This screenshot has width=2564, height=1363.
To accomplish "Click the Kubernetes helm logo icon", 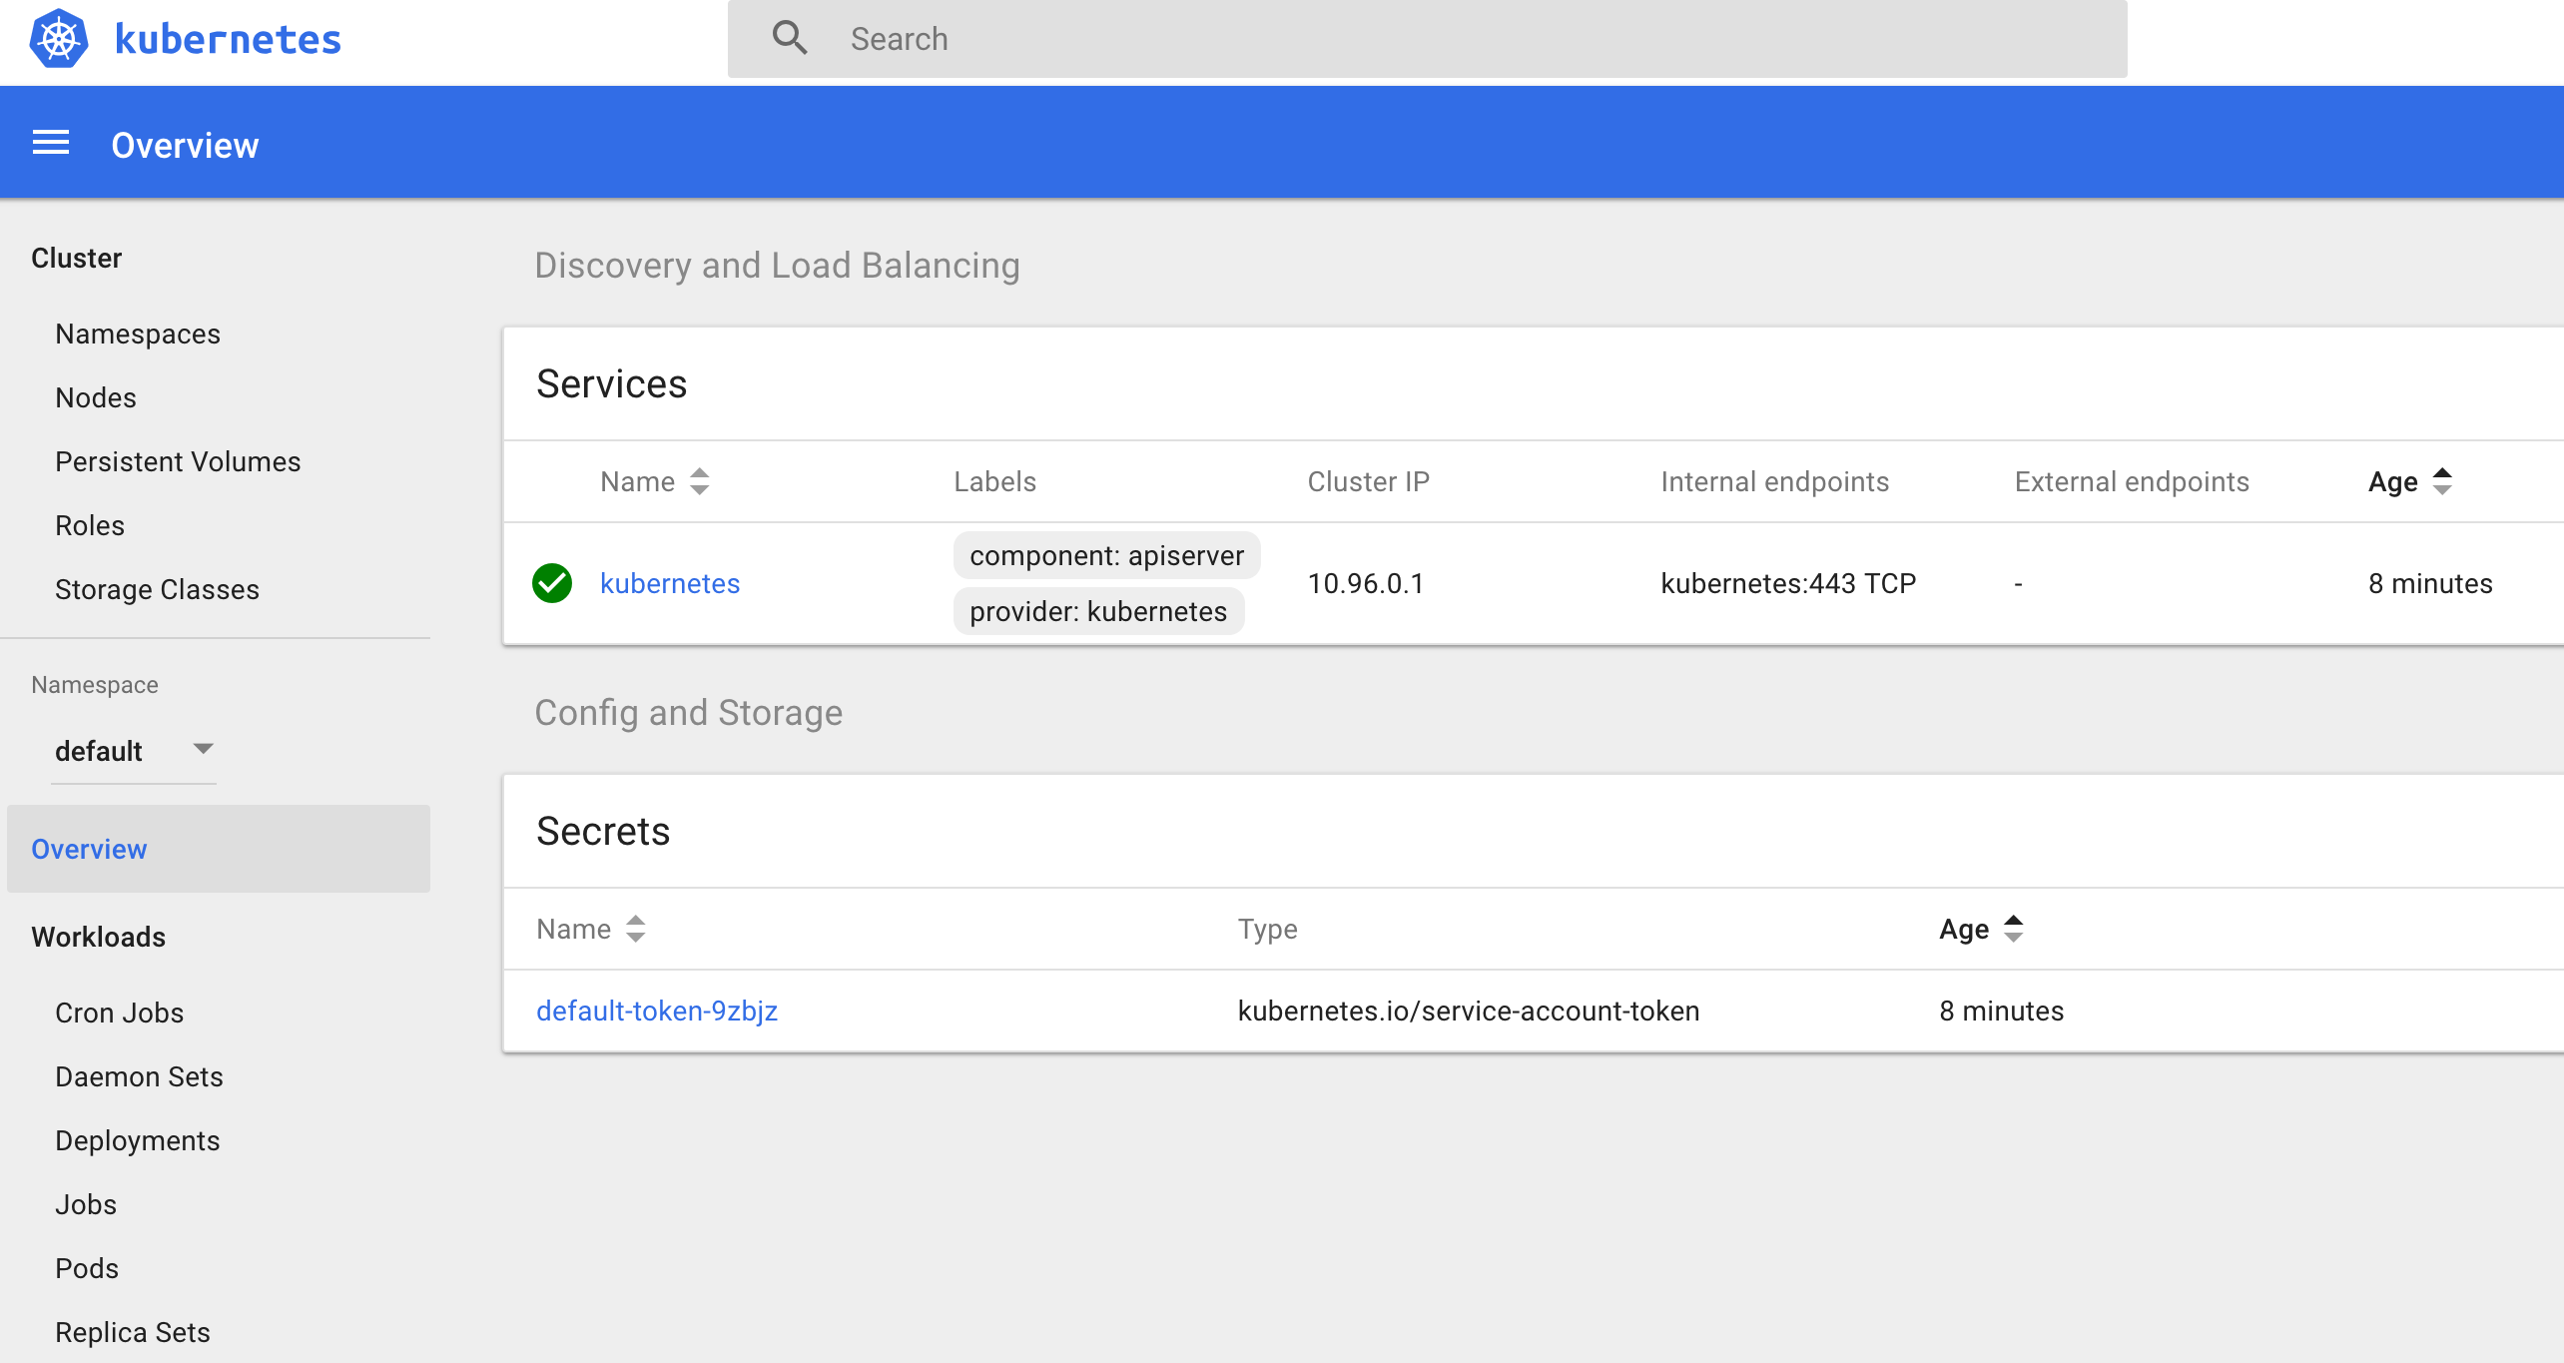I will (59, 39).
